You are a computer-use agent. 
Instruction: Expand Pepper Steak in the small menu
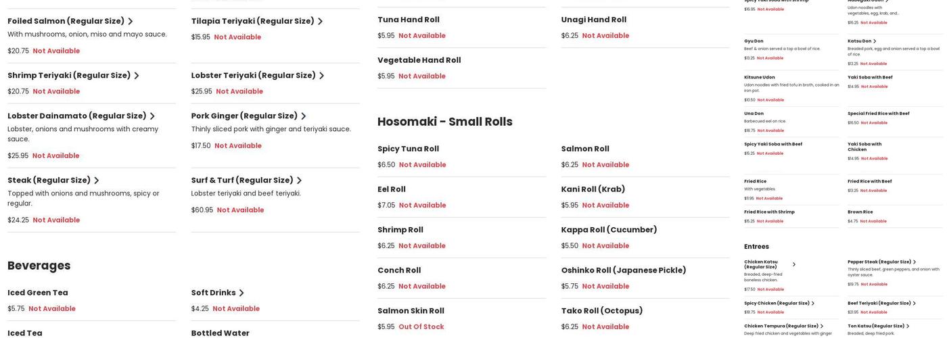pyautogui.click(x=915, y=262)
